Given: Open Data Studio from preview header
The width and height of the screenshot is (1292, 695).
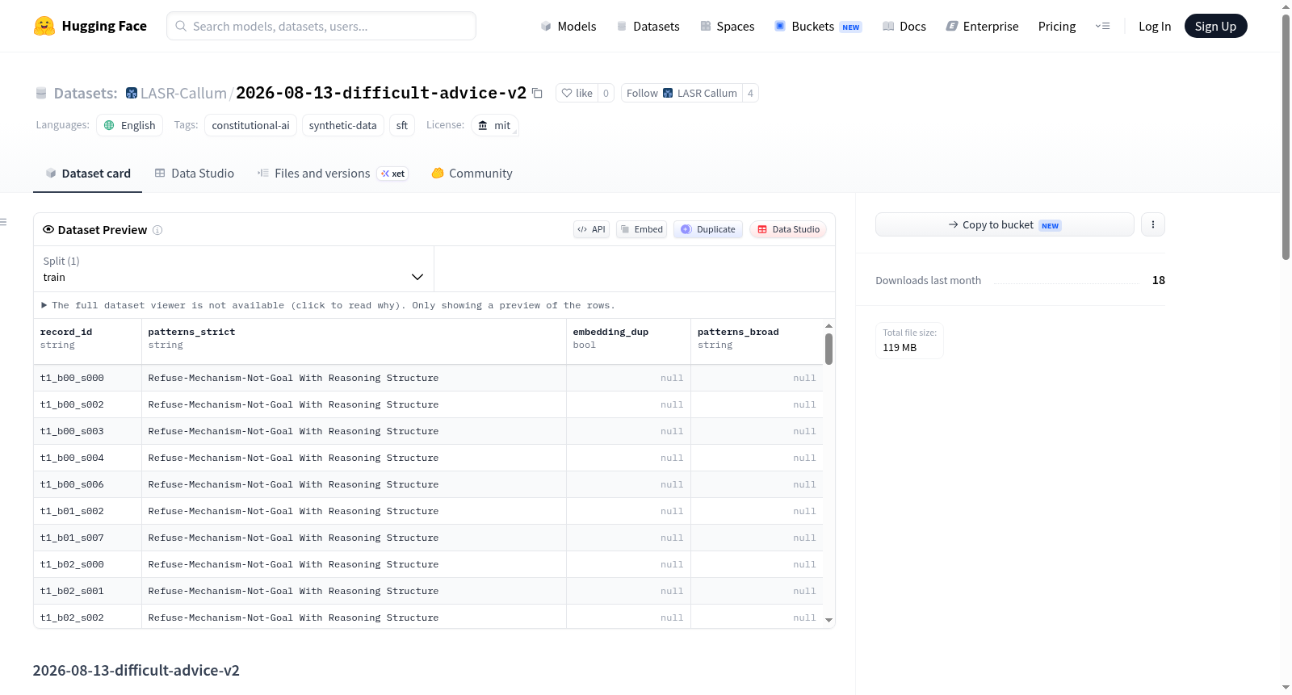Looking at the screenshot, I should click(x=788, y=229).
